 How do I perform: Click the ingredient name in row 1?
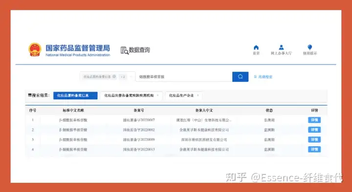(x=73, y=120)
